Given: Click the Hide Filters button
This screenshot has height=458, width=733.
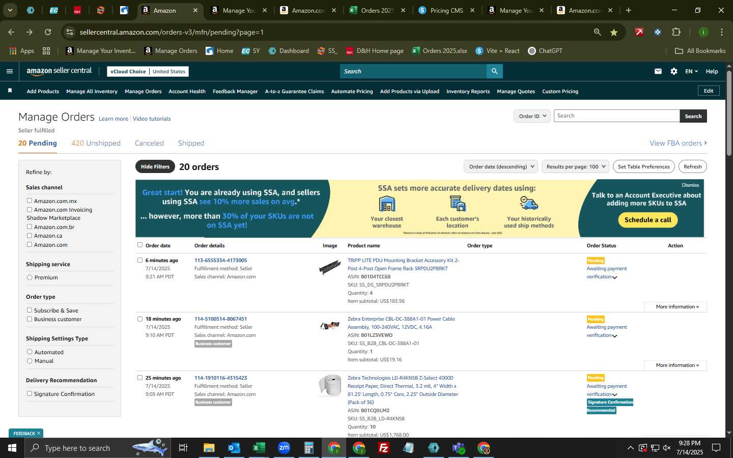Looking at the screenshot, I should pyautogui.click(x=155, y=166).
